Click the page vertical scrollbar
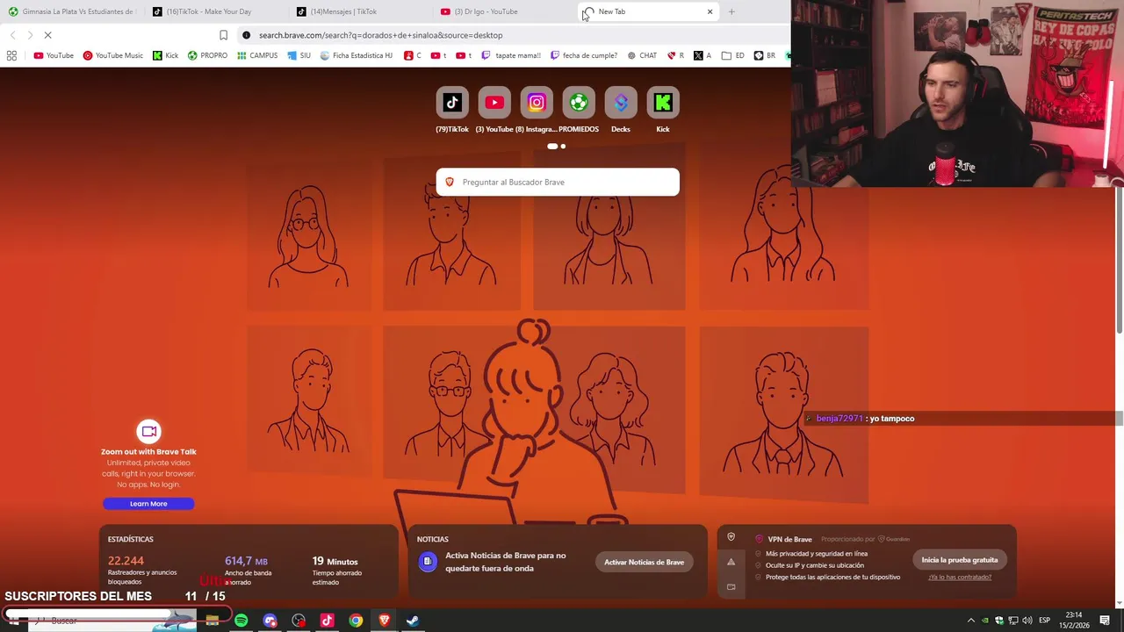This screenshot has width=1124, height=632. [x=1119, y=261]
